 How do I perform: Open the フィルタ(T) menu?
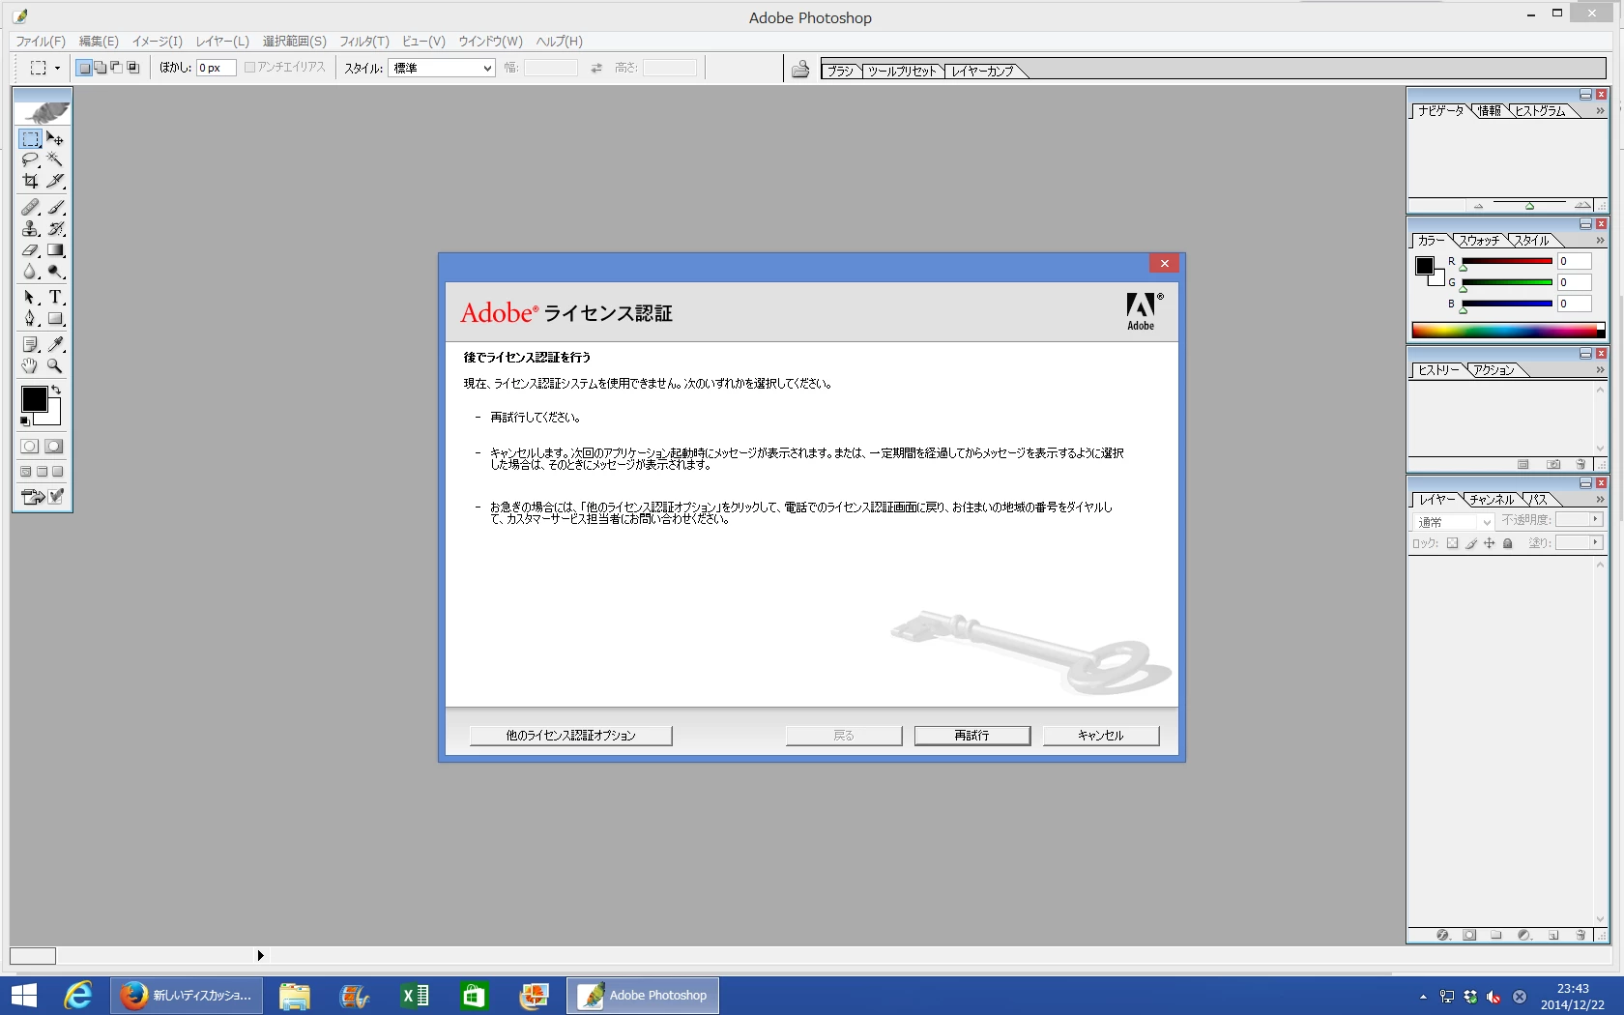[364, 42]
